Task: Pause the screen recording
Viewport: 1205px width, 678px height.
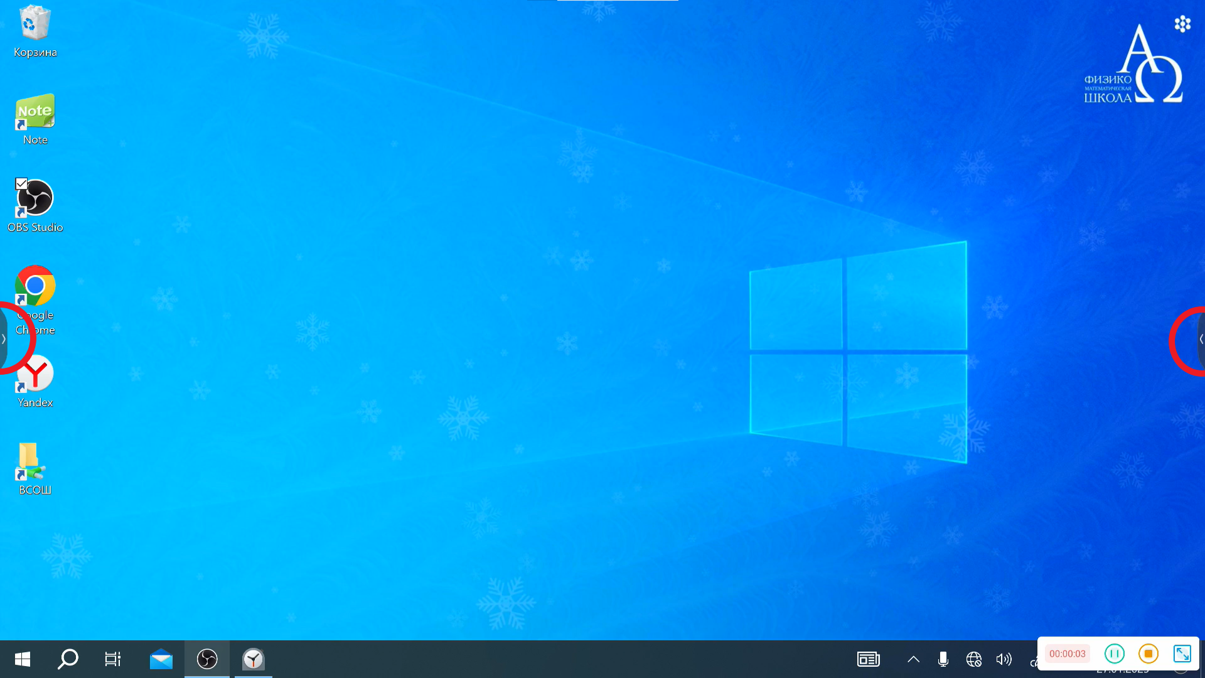Action: coord(1115,654)
